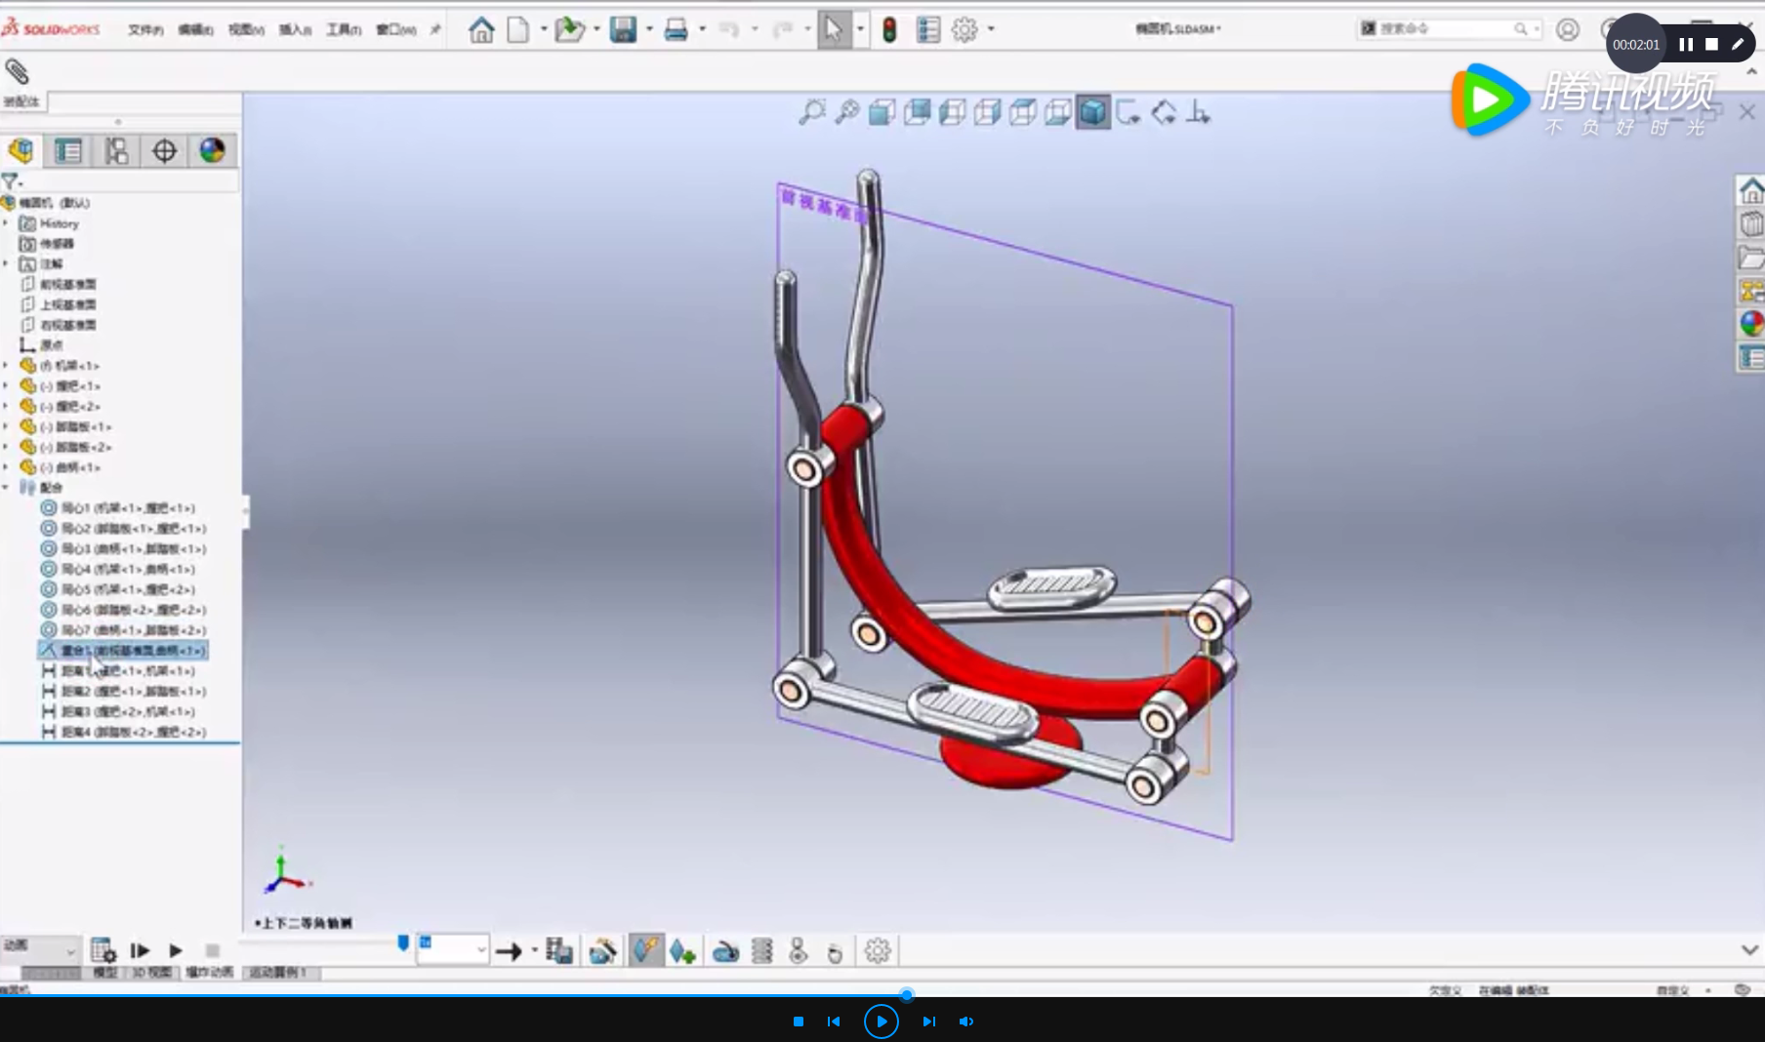The width and height of the screenshot is (1765, 1042).
Task: Expand the (-) 摆把<1> component node
Action: click(x=6, y=386)
